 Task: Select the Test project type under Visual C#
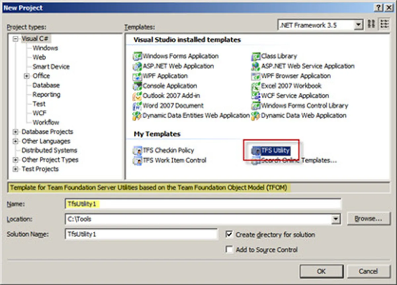pyautogui.click(x=39, y=104)
